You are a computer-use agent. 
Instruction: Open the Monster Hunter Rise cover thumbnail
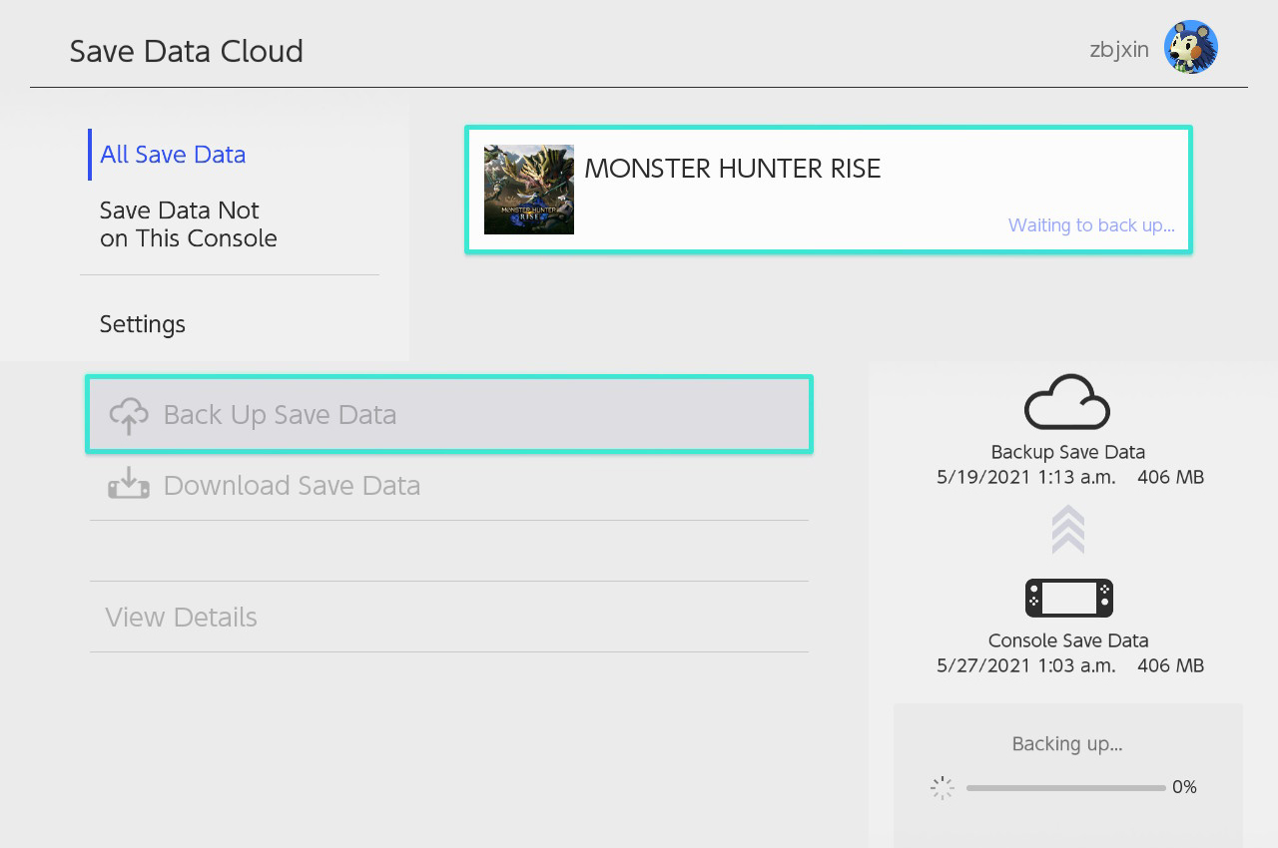(x=529, y=190)
